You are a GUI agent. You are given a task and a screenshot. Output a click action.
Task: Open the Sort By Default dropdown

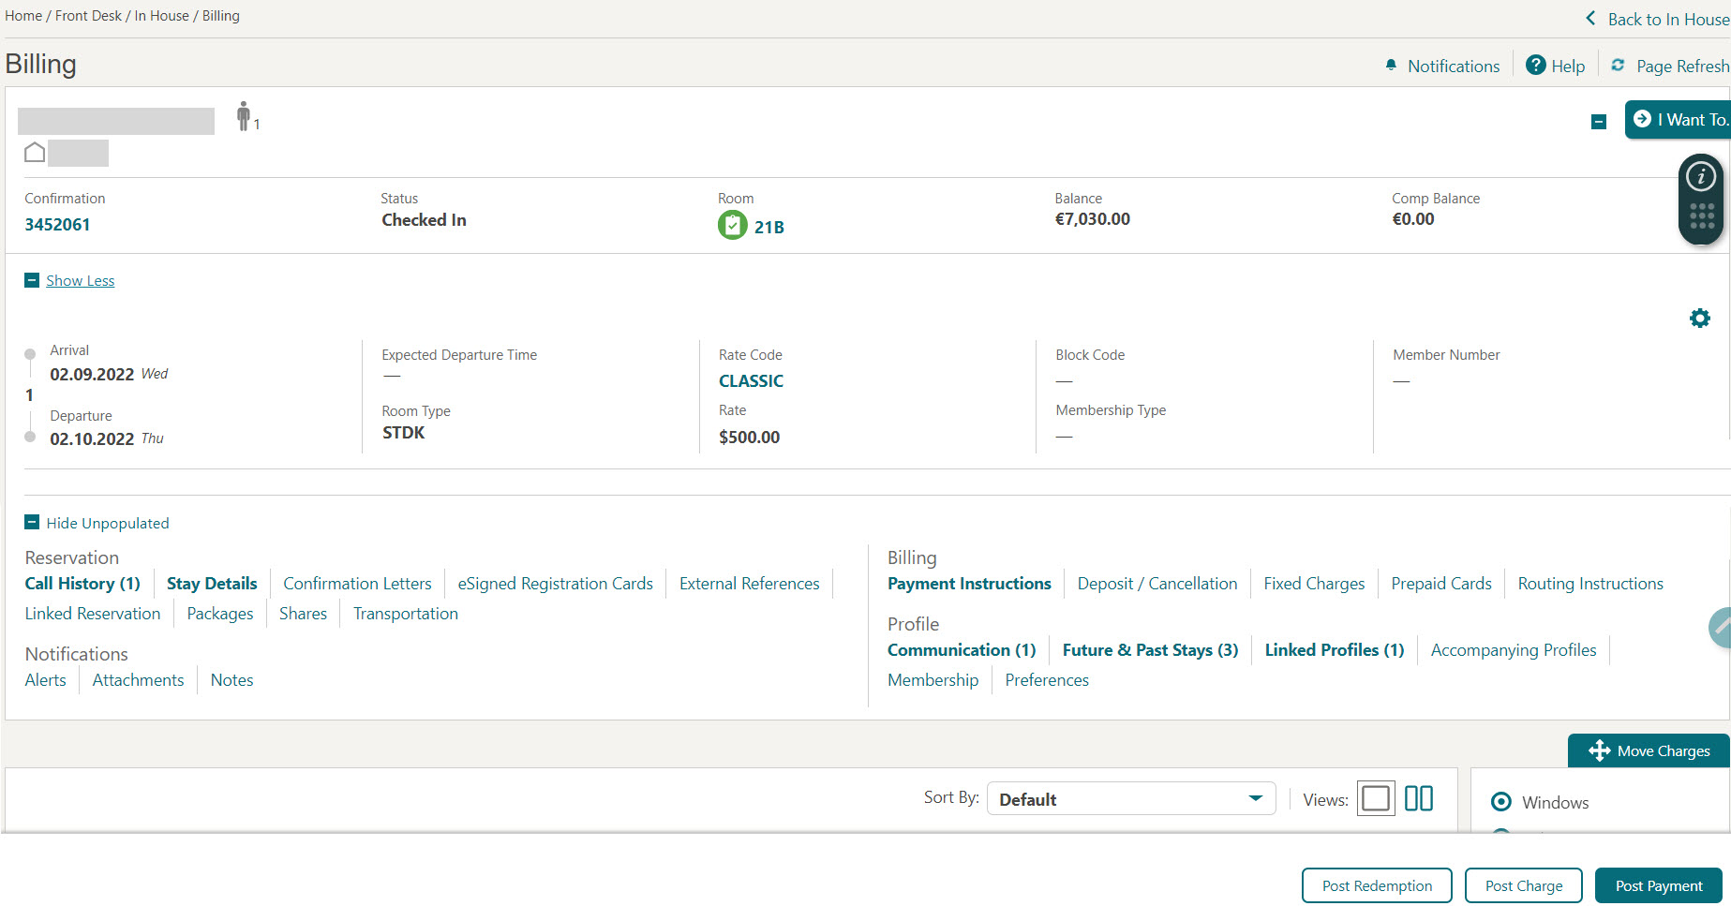(x=1128, y=798)
